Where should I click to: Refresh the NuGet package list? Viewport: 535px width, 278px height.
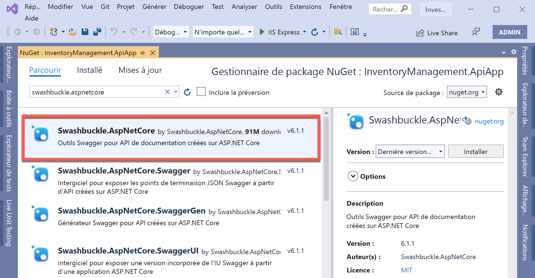187,92
